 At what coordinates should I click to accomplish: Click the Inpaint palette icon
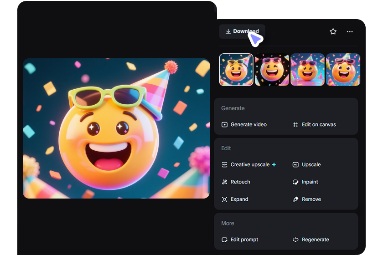pos(295,182)
